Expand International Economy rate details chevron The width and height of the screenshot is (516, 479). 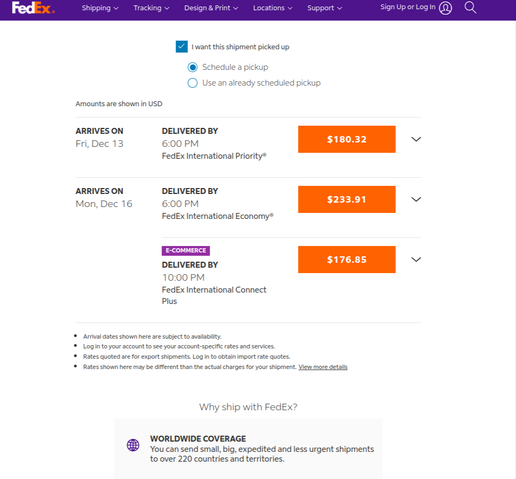416,199
